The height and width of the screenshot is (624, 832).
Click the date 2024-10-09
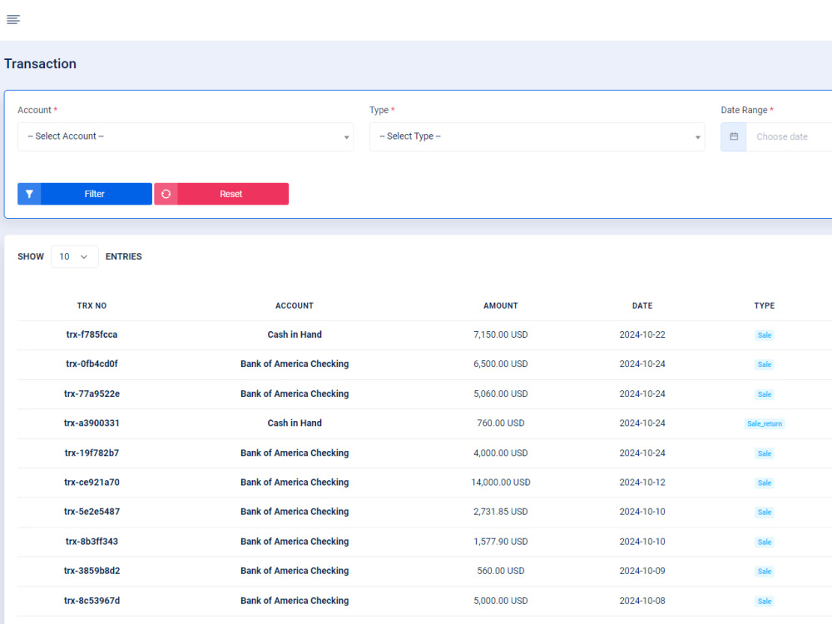[642, 571]
